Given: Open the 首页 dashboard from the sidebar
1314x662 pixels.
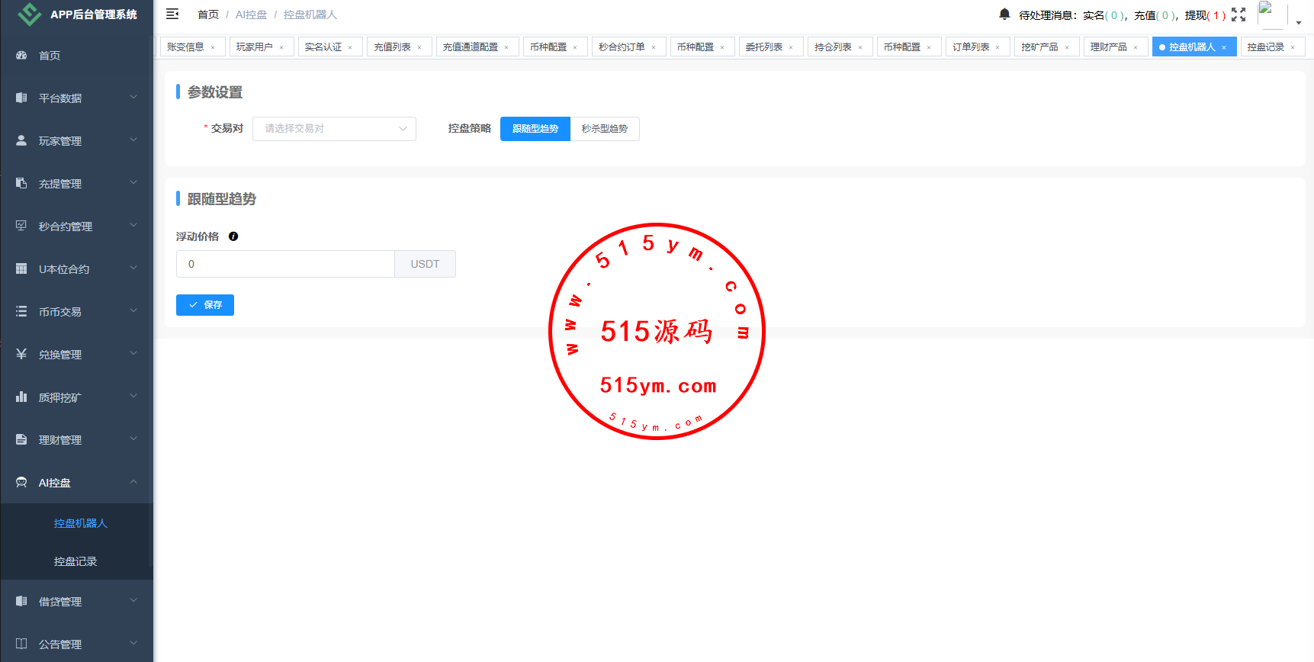Looking at the screenshot, I should click(x=50, y=56).
